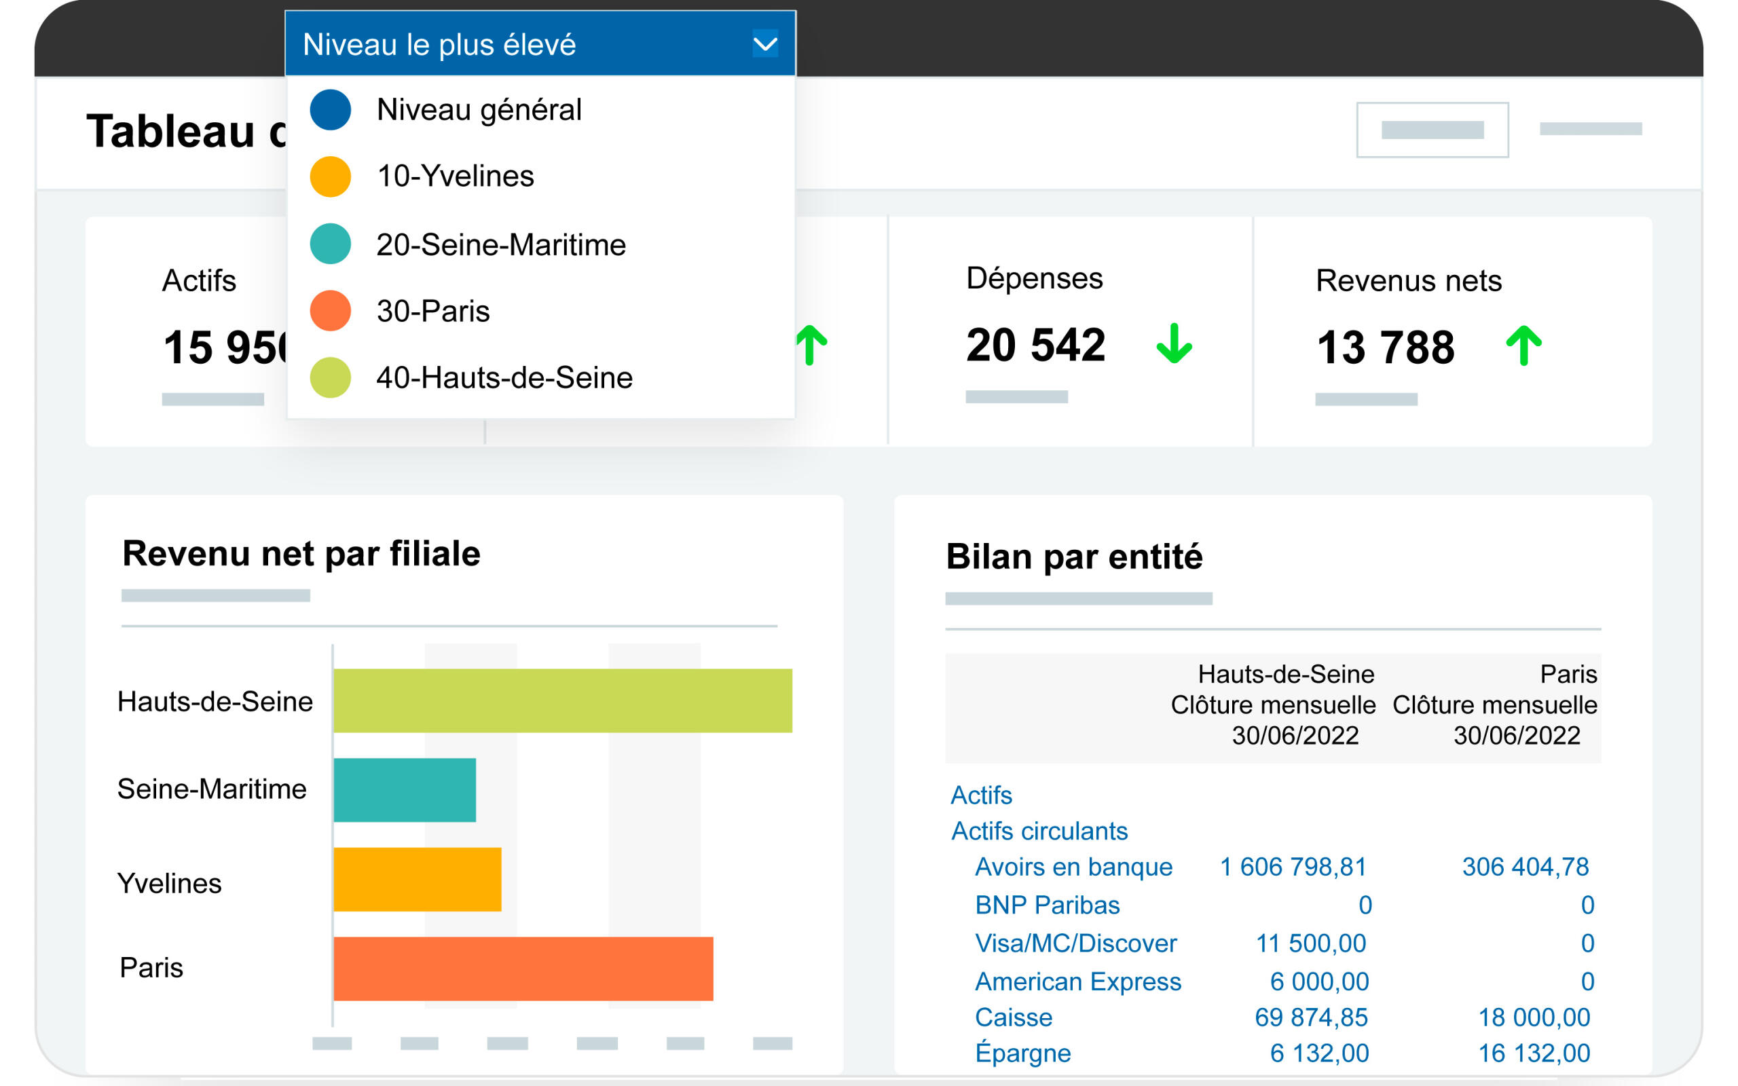Screen dimensions: 1738x1086
Task: Click the Épargne value 6 132,00
Action: pyautogui.click(x=1319, y=1053)
